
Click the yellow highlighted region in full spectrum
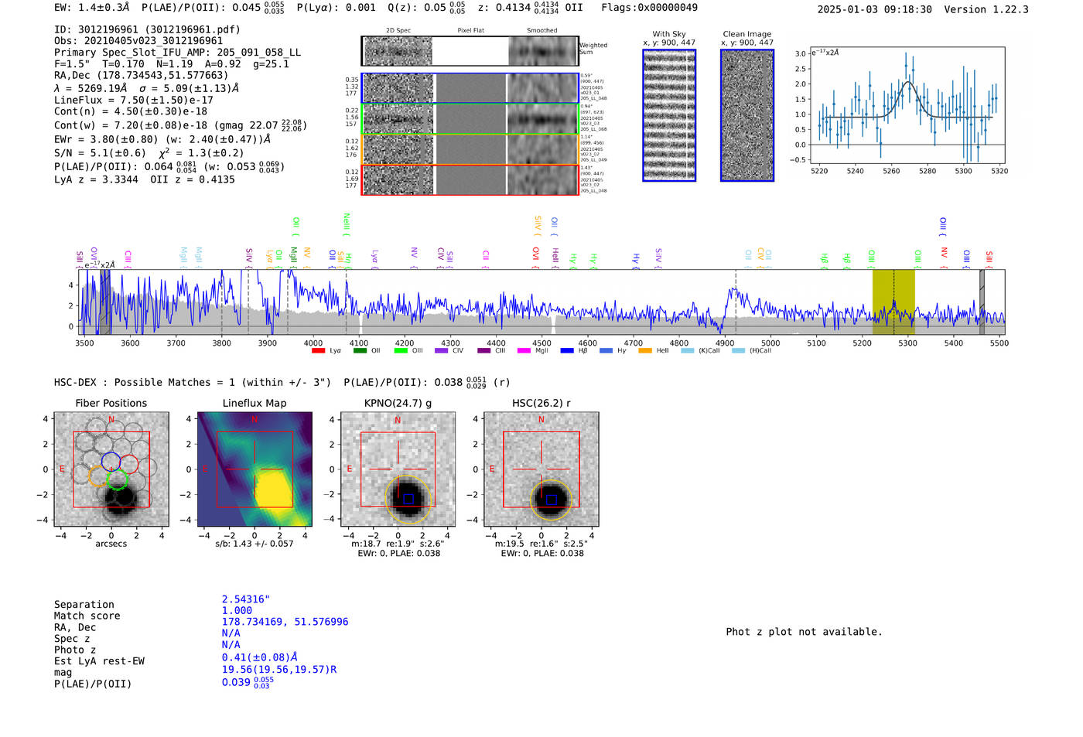(x=893, y=302)
